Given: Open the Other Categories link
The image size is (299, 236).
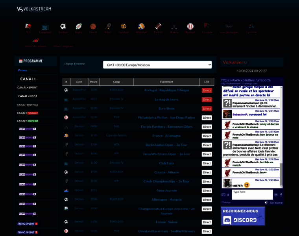Looking at the screenshot, I should tap(63, 46).
